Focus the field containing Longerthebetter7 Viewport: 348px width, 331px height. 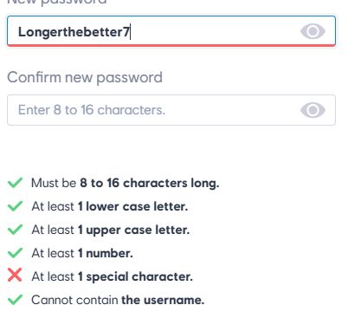[x=171, y=31]
